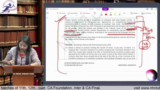The image size is (160, 90).
Task: Toggle Ink to Shape
Action: point(146,13)
